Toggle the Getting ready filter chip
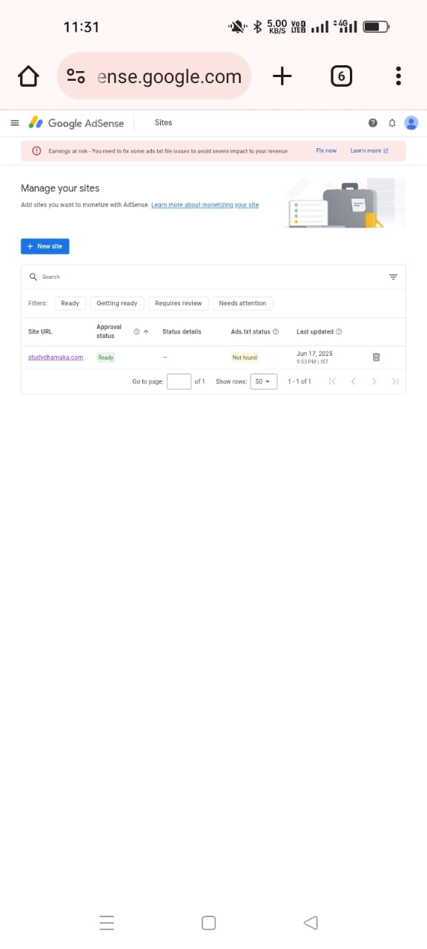 coord(117,303)
